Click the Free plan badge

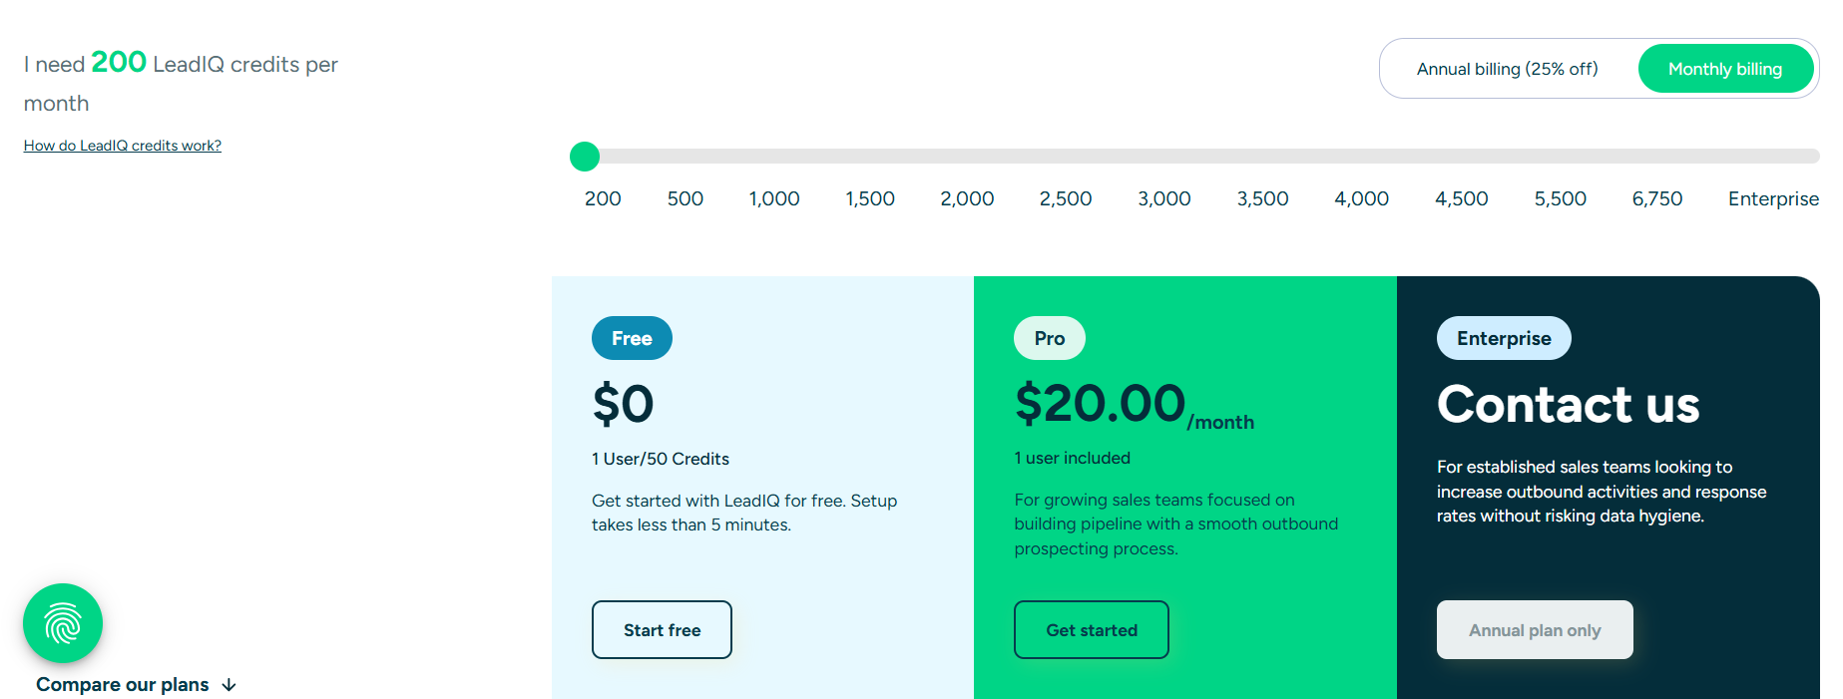[x=631, y=338]
